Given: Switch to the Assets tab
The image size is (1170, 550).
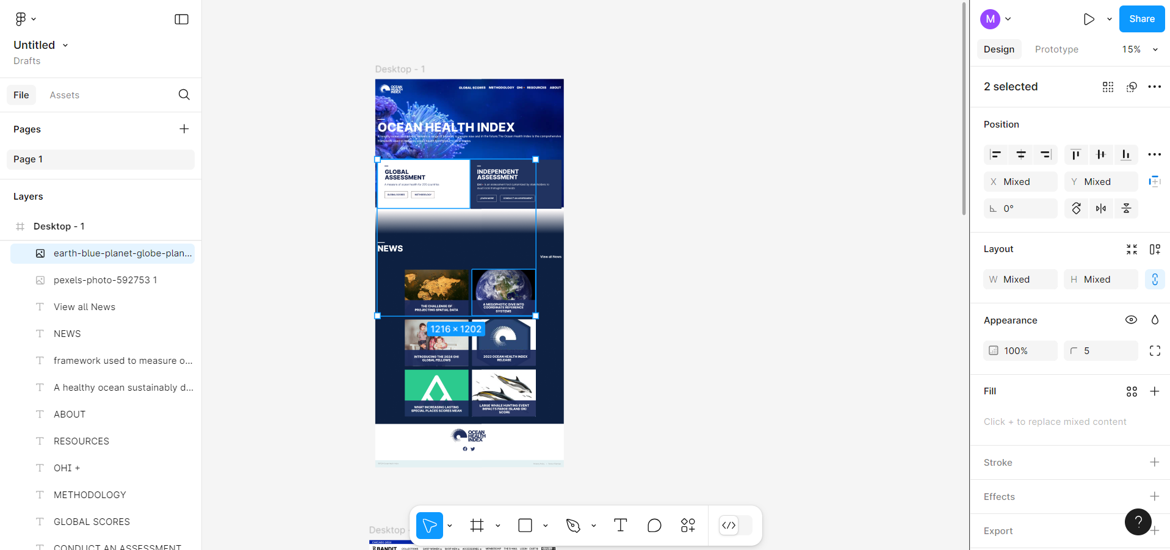Looking at the screenshot, I should [x=65, y=95].
